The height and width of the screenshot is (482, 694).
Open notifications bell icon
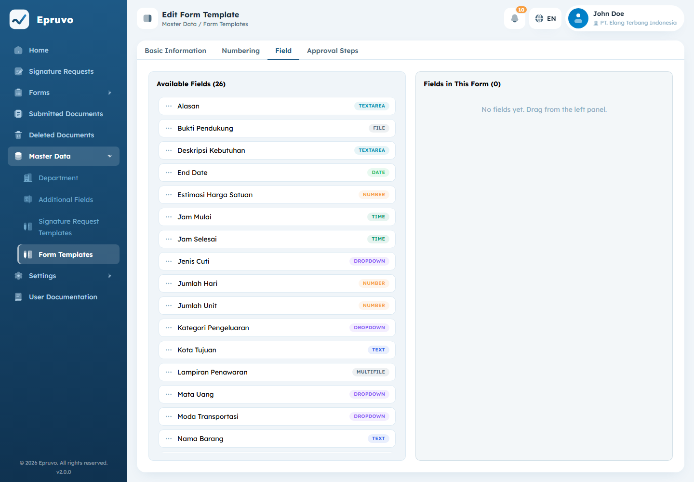click(x=515, y=18)
